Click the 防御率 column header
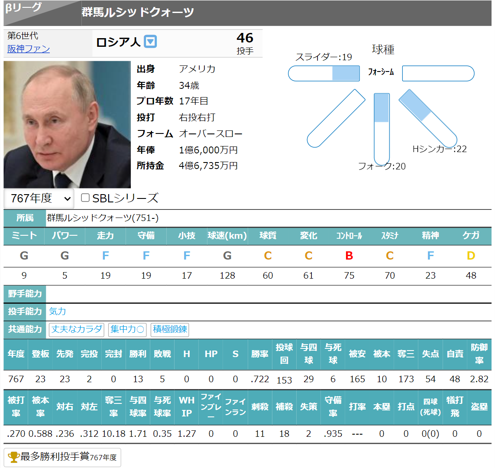 (479, 354)
